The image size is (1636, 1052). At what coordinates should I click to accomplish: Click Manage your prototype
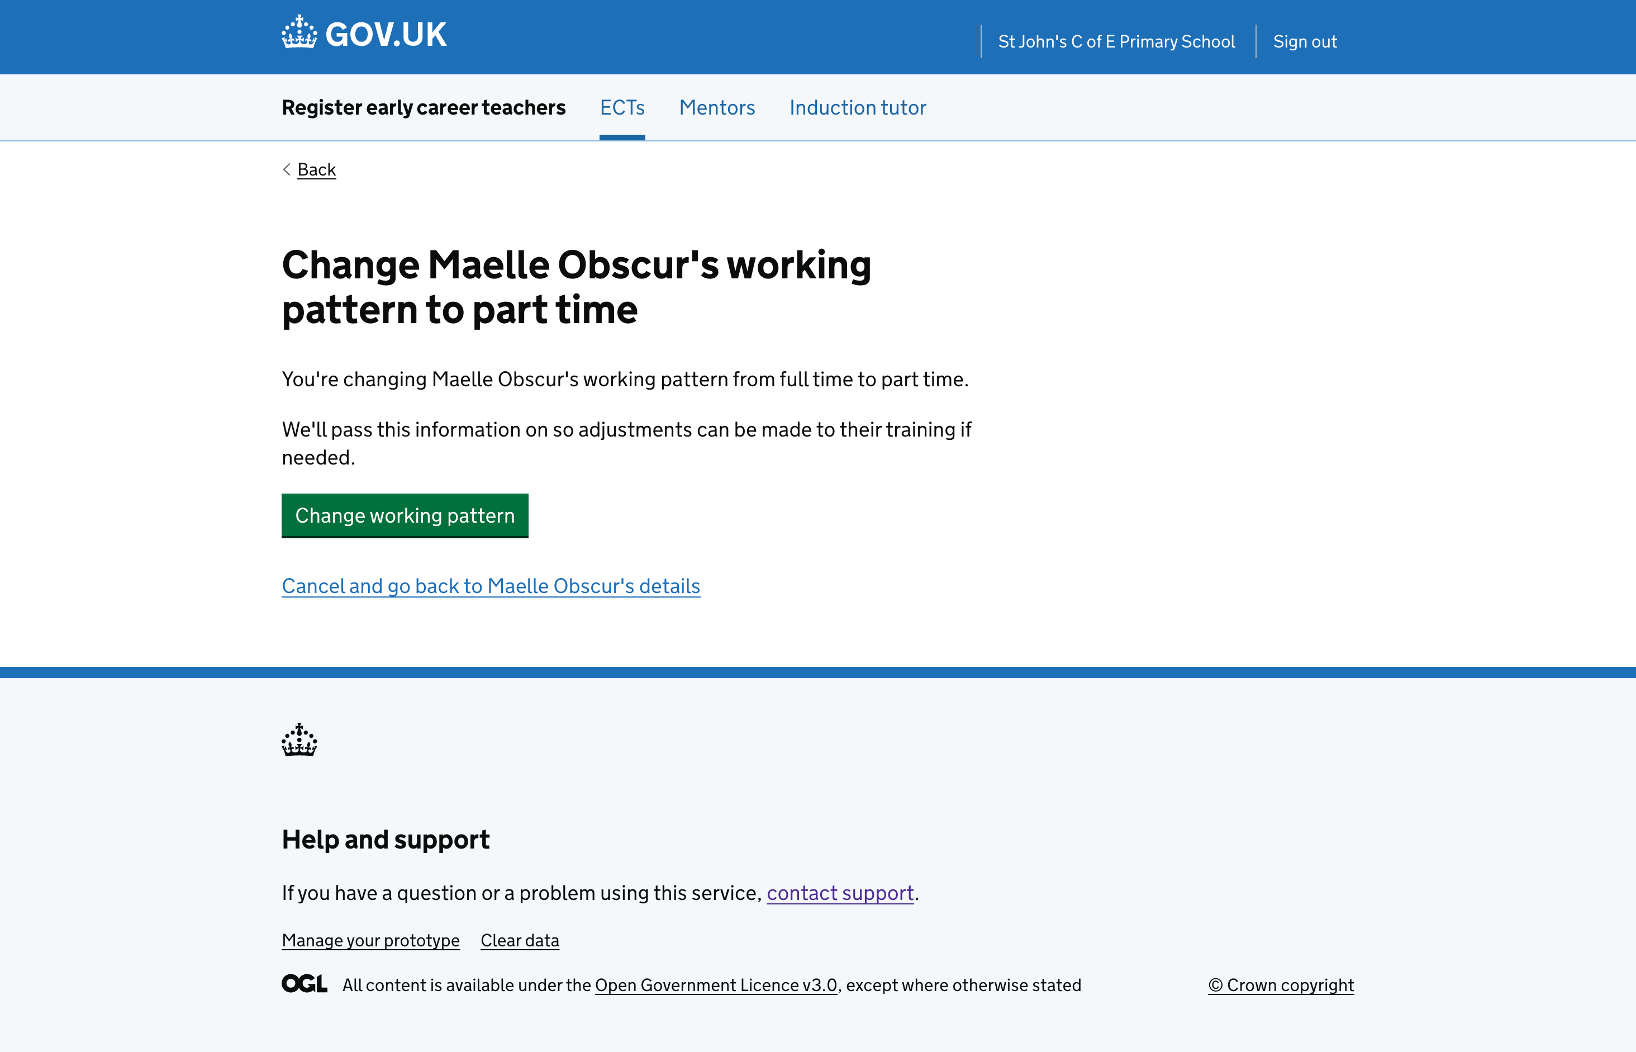370,940
